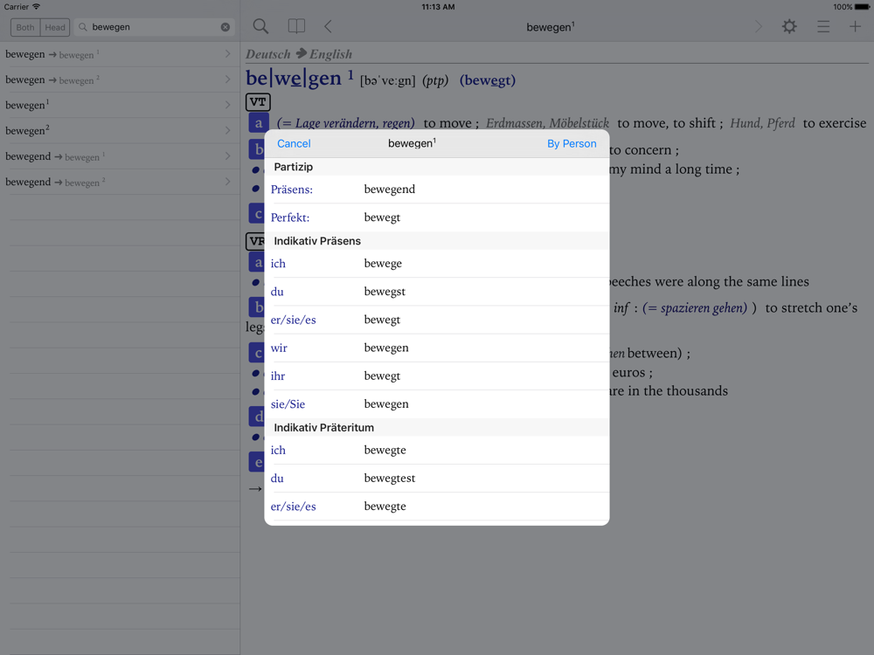Open bewegend → bewegen 1 result

pyautogui.click(x=120, y=156)
